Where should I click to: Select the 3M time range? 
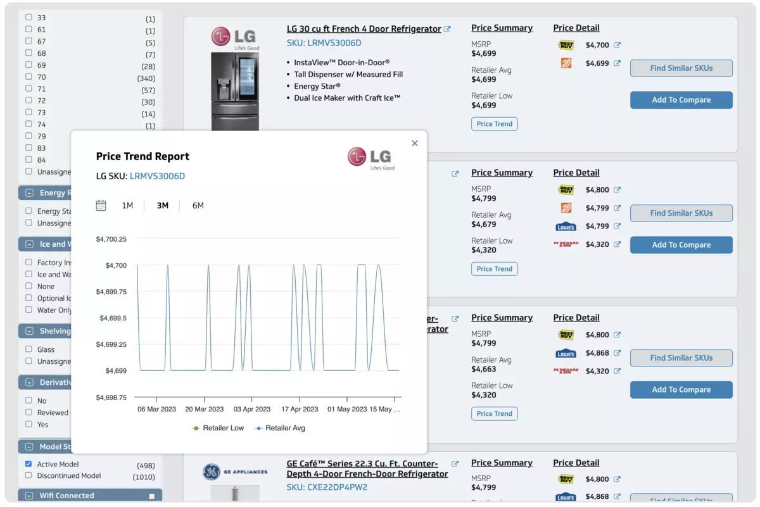tap(163, 206)
